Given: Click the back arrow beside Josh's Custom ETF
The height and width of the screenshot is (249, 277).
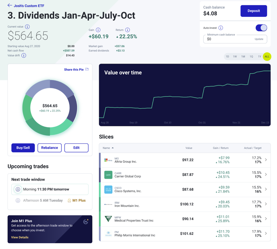Looking at the screenshot, I should tap(10, 5).
